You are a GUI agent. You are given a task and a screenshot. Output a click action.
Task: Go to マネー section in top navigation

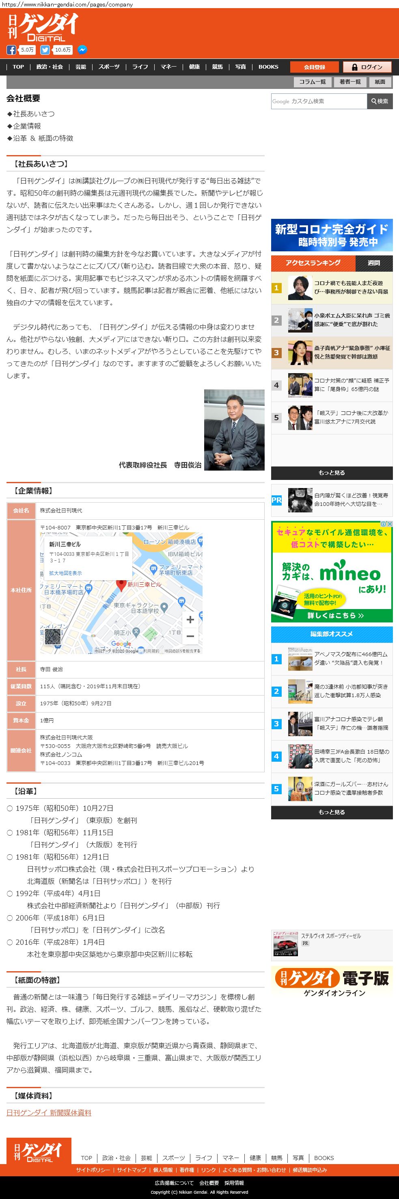point(168,67)
